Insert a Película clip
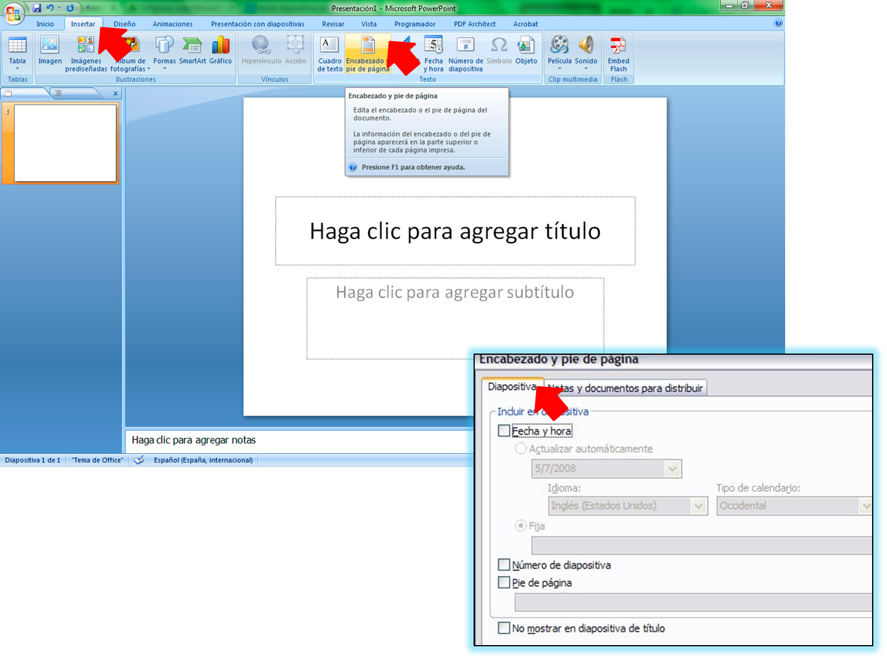 coord(559,52)
